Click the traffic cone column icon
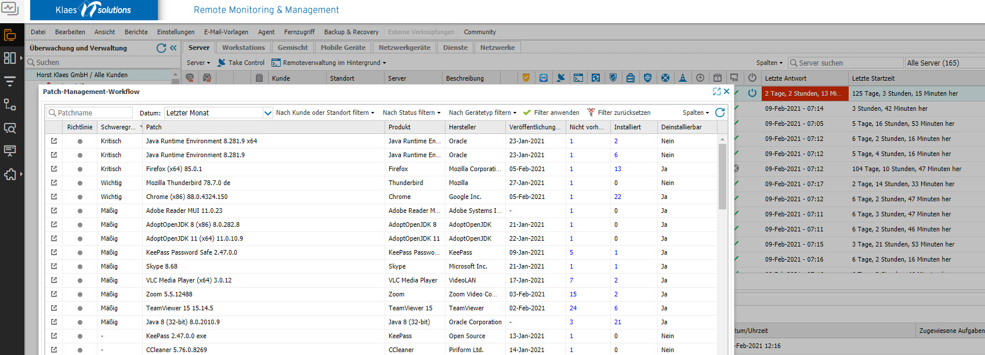This screenshot has height=355, width=985. pos(683,78)
